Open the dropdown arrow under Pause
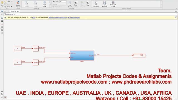 (76, 7)
